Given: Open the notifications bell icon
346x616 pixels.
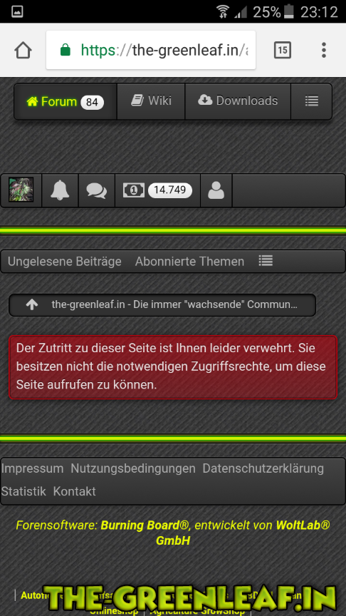Looking at the screenshot, I should tap(60, 190).
